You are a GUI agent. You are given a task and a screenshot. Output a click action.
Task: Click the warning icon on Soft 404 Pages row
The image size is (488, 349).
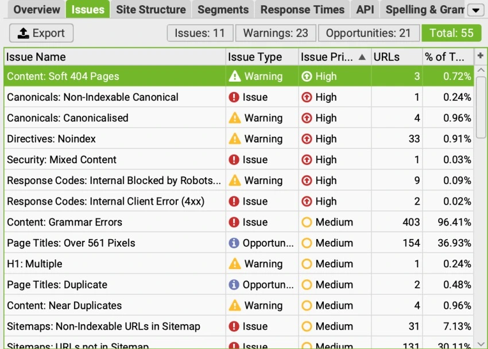tap(234, 76)
